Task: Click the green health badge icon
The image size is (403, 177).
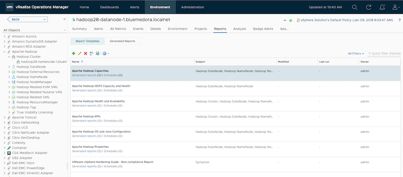Action: point(285,20)
